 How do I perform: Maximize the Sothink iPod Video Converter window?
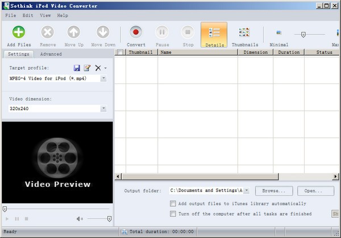[327, 6]
